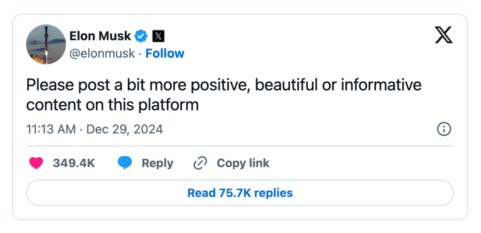This screenshot has width=481, height=233.
Task: Click the 349.4K likes count
Action: pos(74,163)
